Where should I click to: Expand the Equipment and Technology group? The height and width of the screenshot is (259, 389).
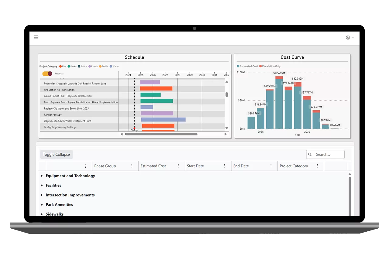42,176
